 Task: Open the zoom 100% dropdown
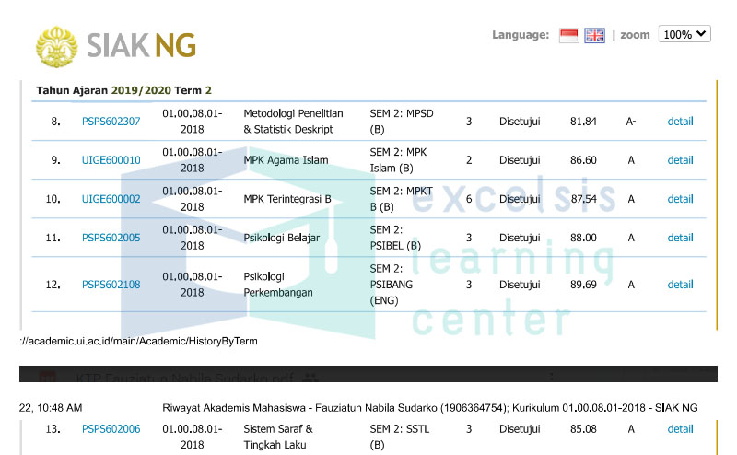click(685, 34)
